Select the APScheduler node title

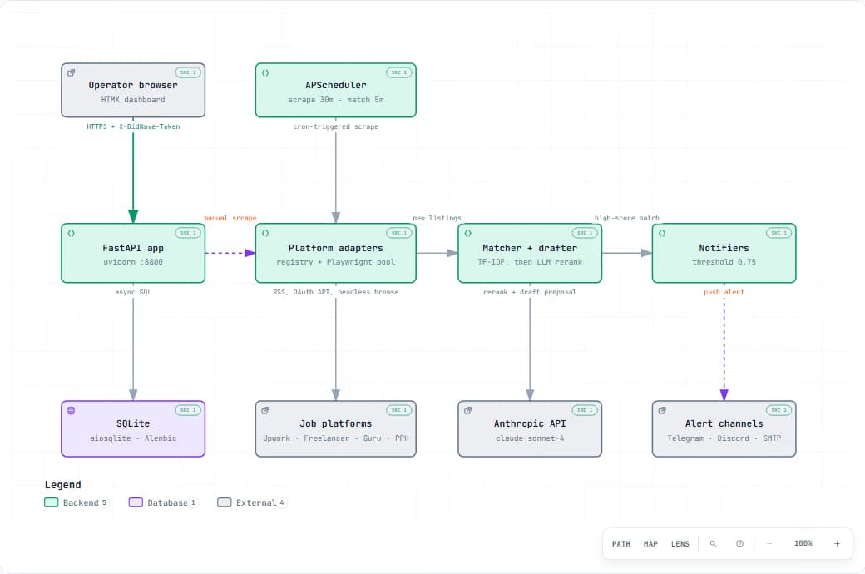tap(335, 85)
